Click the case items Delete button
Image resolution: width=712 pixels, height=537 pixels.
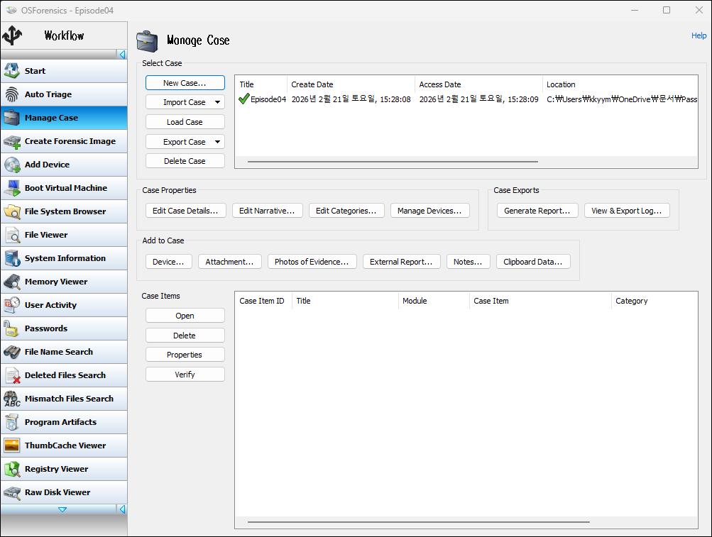(185, 336)
